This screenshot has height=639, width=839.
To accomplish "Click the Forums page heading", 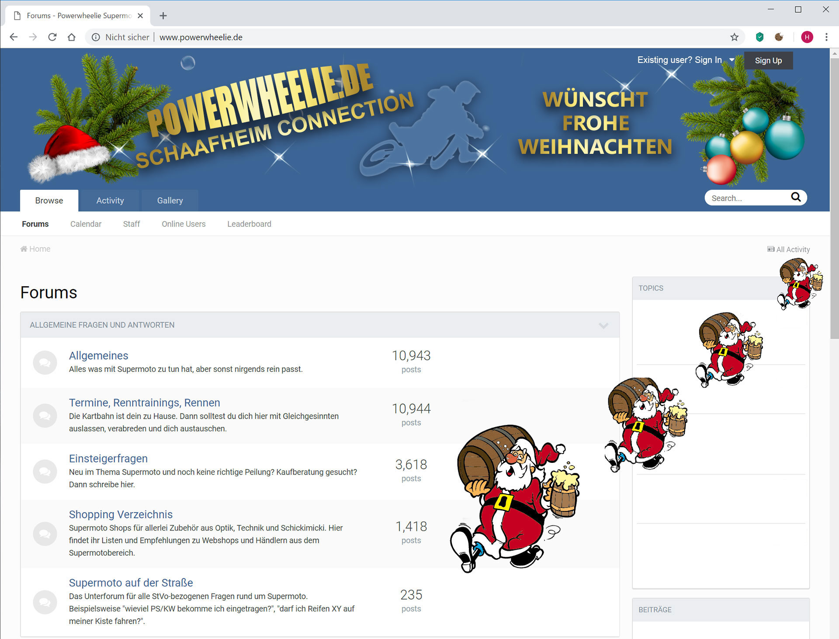I will pyautogui.click(x=49, y=292).
